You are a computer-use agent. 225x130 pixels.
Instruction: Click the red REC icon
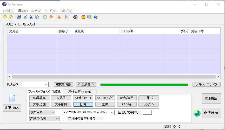click(x=83, y=17)
